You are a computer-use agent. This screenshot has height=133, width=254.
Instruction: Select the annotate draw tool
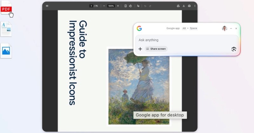click(138, 6)
